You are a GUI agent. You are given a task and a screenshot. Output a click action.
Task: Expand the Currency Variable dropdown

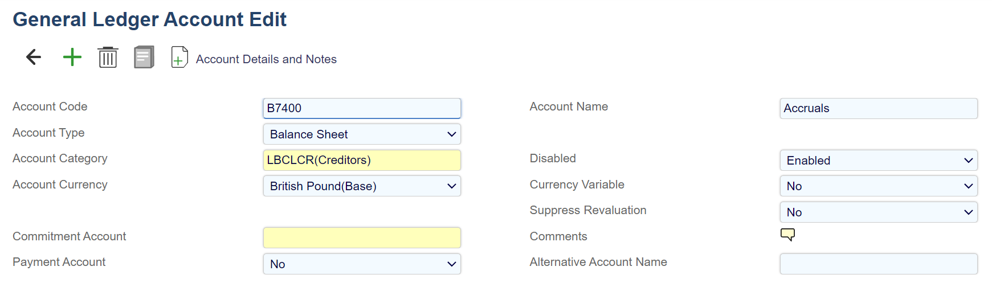pyautogui.click(x=878, y=186)
